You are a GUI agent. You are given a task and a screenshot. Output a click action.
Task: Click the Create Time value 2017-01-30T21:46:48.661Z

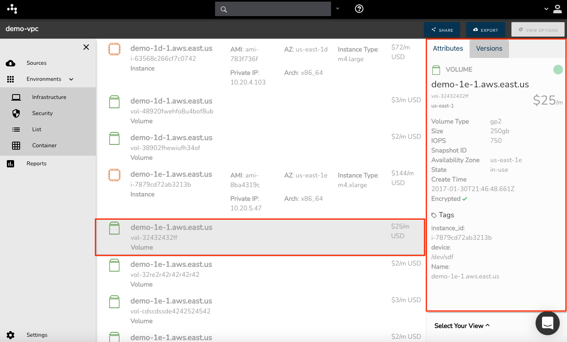[473, 189]
